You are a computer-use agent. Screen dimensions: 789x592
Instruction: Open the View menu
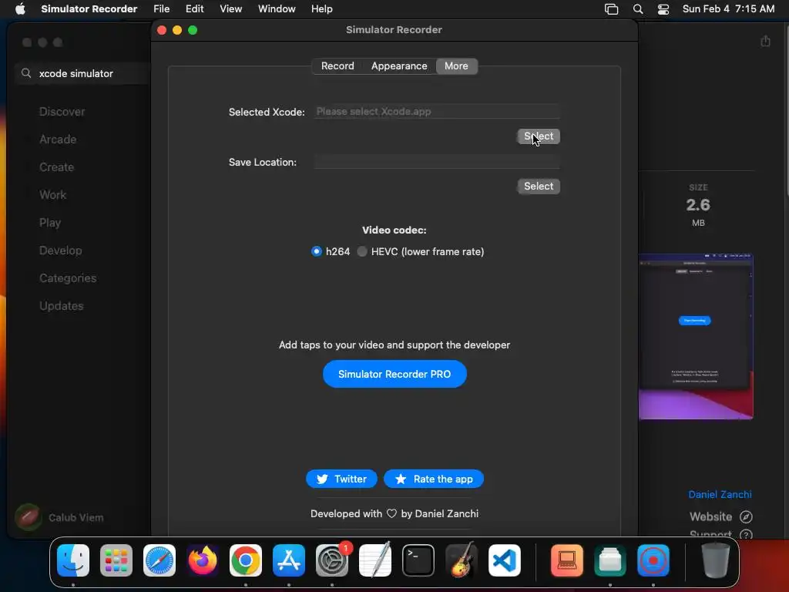coord(230,8)
